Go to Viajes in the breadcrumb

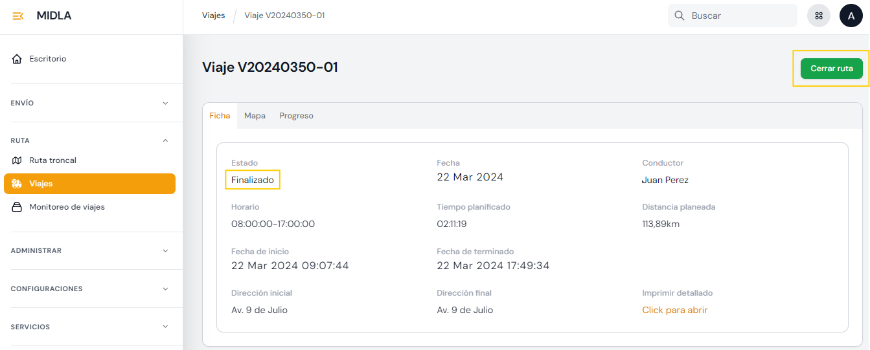pos(213,16)
